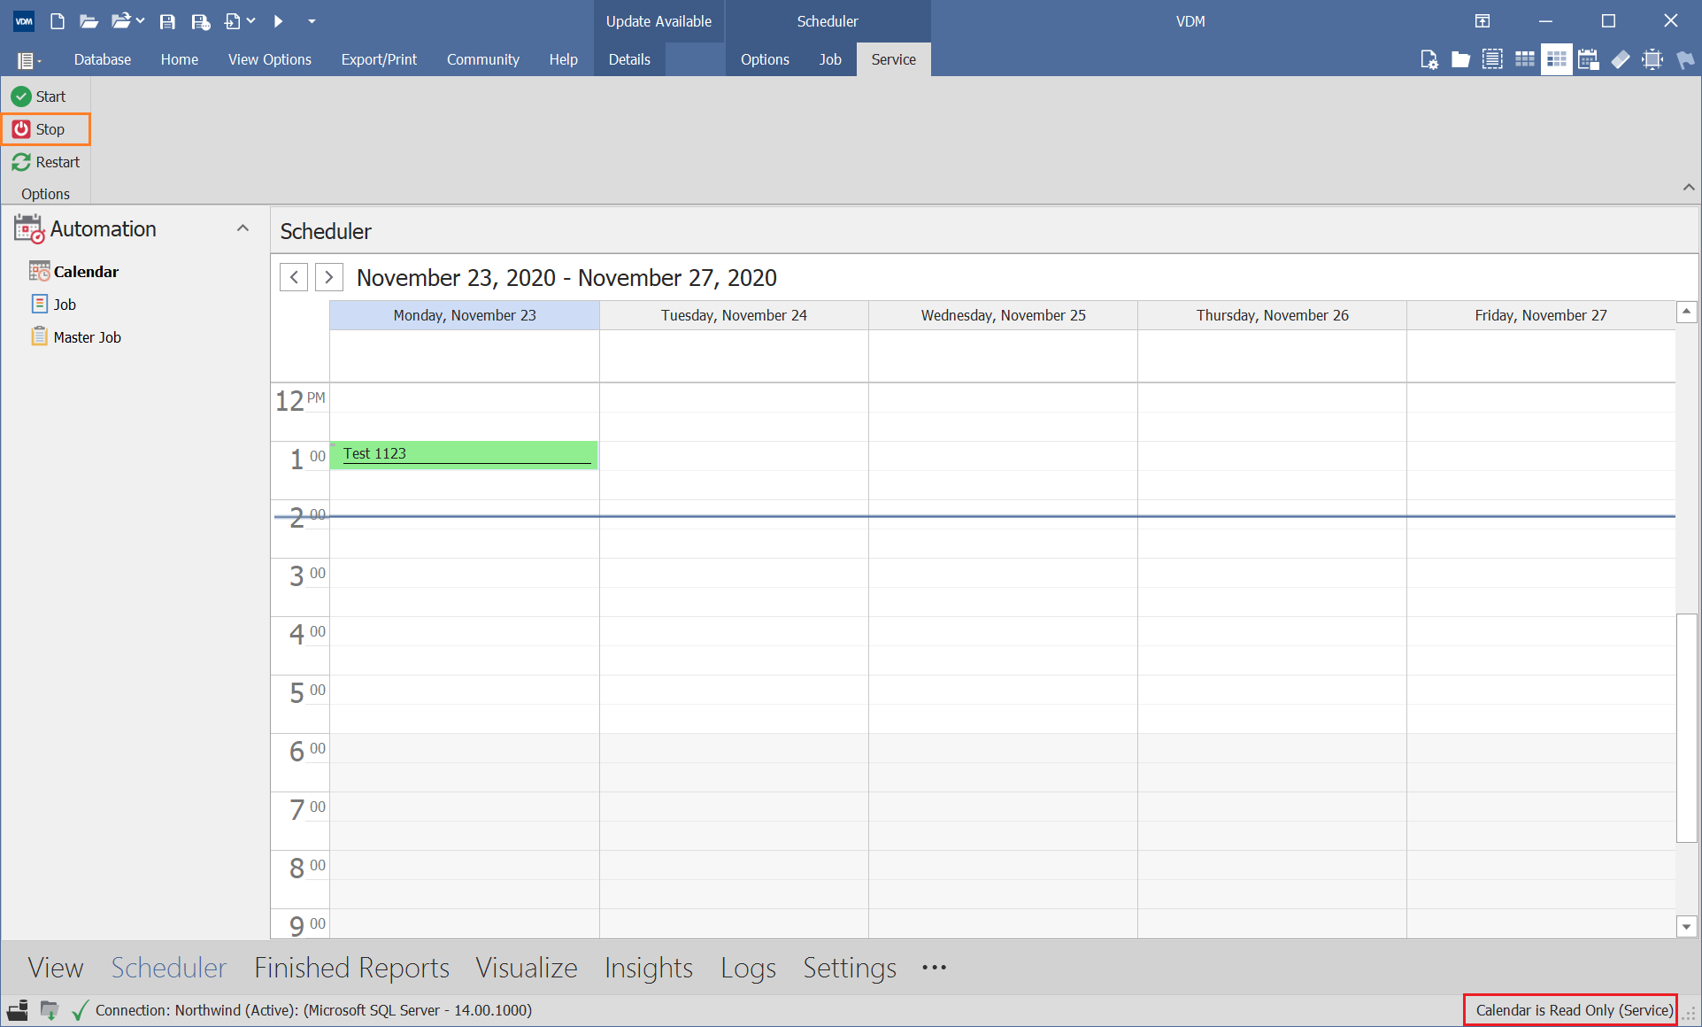
Task: Open the Settings section
Action: pyautogui.click(x=850, y=968)
